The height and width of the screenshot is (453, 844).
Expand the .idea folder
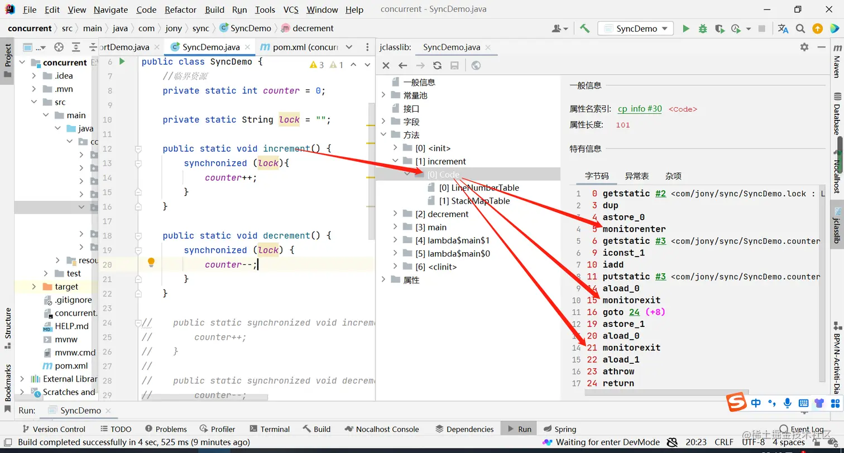(x=34, y=75)
